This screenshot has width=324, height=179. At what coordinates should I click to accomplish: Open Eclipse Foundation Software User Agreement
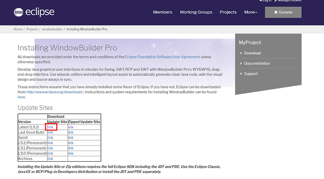point(162,57)
